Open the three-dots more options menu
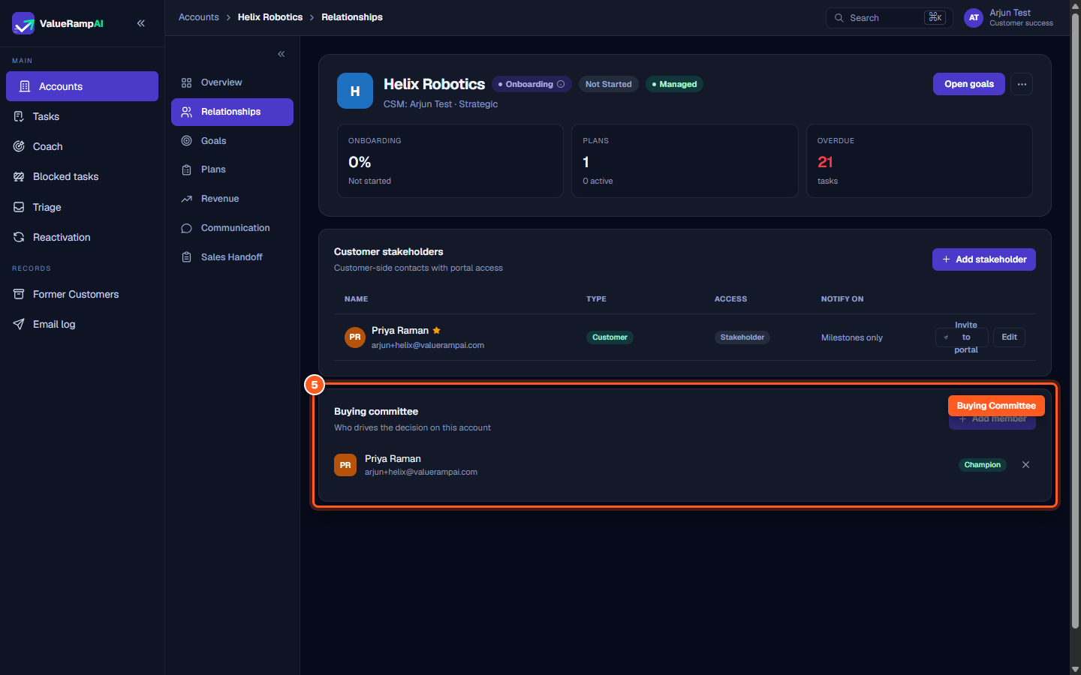The image size is (1081, 675). [x=1022, y=84]
